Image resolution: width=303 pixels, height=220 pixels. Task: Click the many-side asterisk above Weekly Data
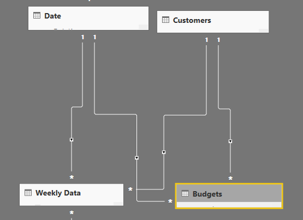72,177
